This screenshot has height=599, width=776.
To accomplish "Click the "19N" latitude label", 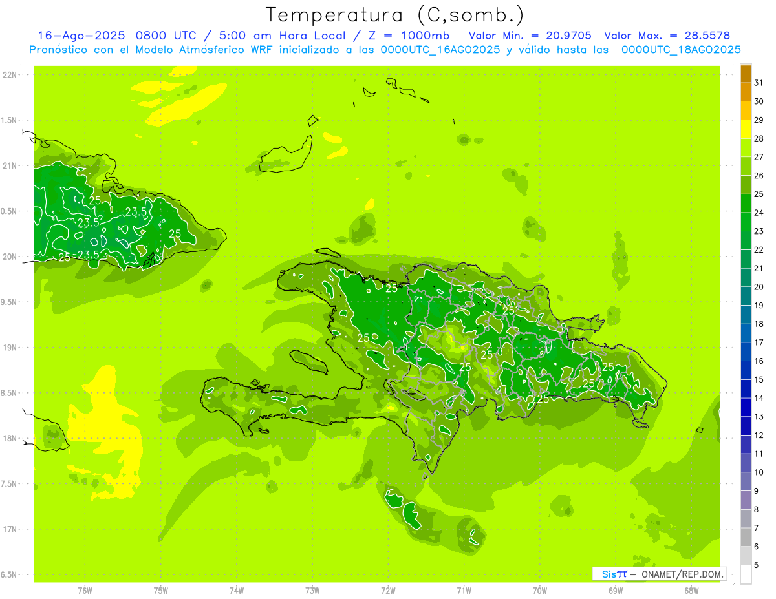I will tap(10, 348).
